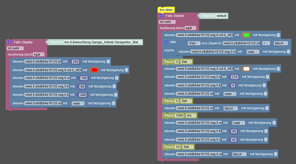Open gear settings of right Falls Objekte block

(x=162, y=16)
